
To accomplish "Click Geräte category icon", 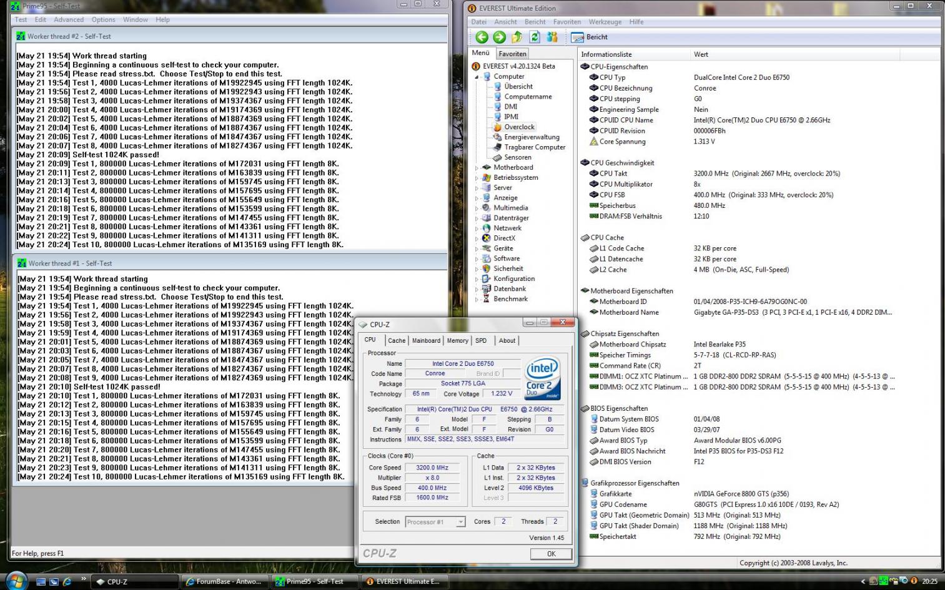I will (487, 248).
